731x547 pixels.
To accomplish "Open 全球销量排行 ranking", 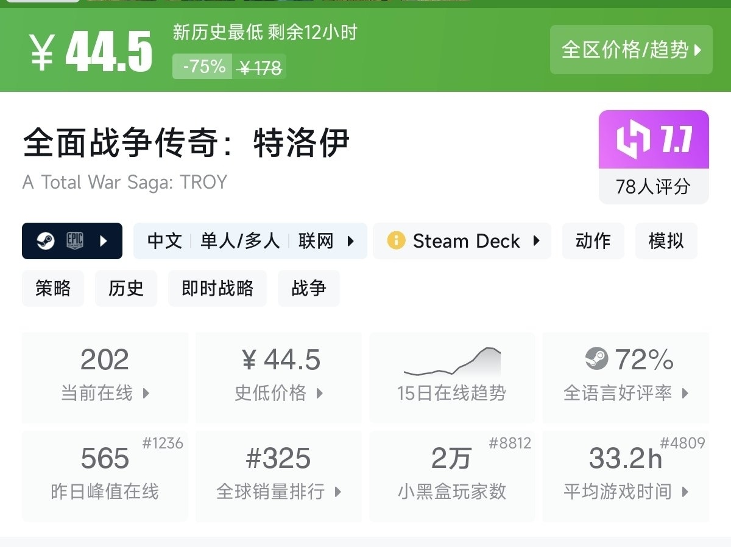I will point(279,476).
